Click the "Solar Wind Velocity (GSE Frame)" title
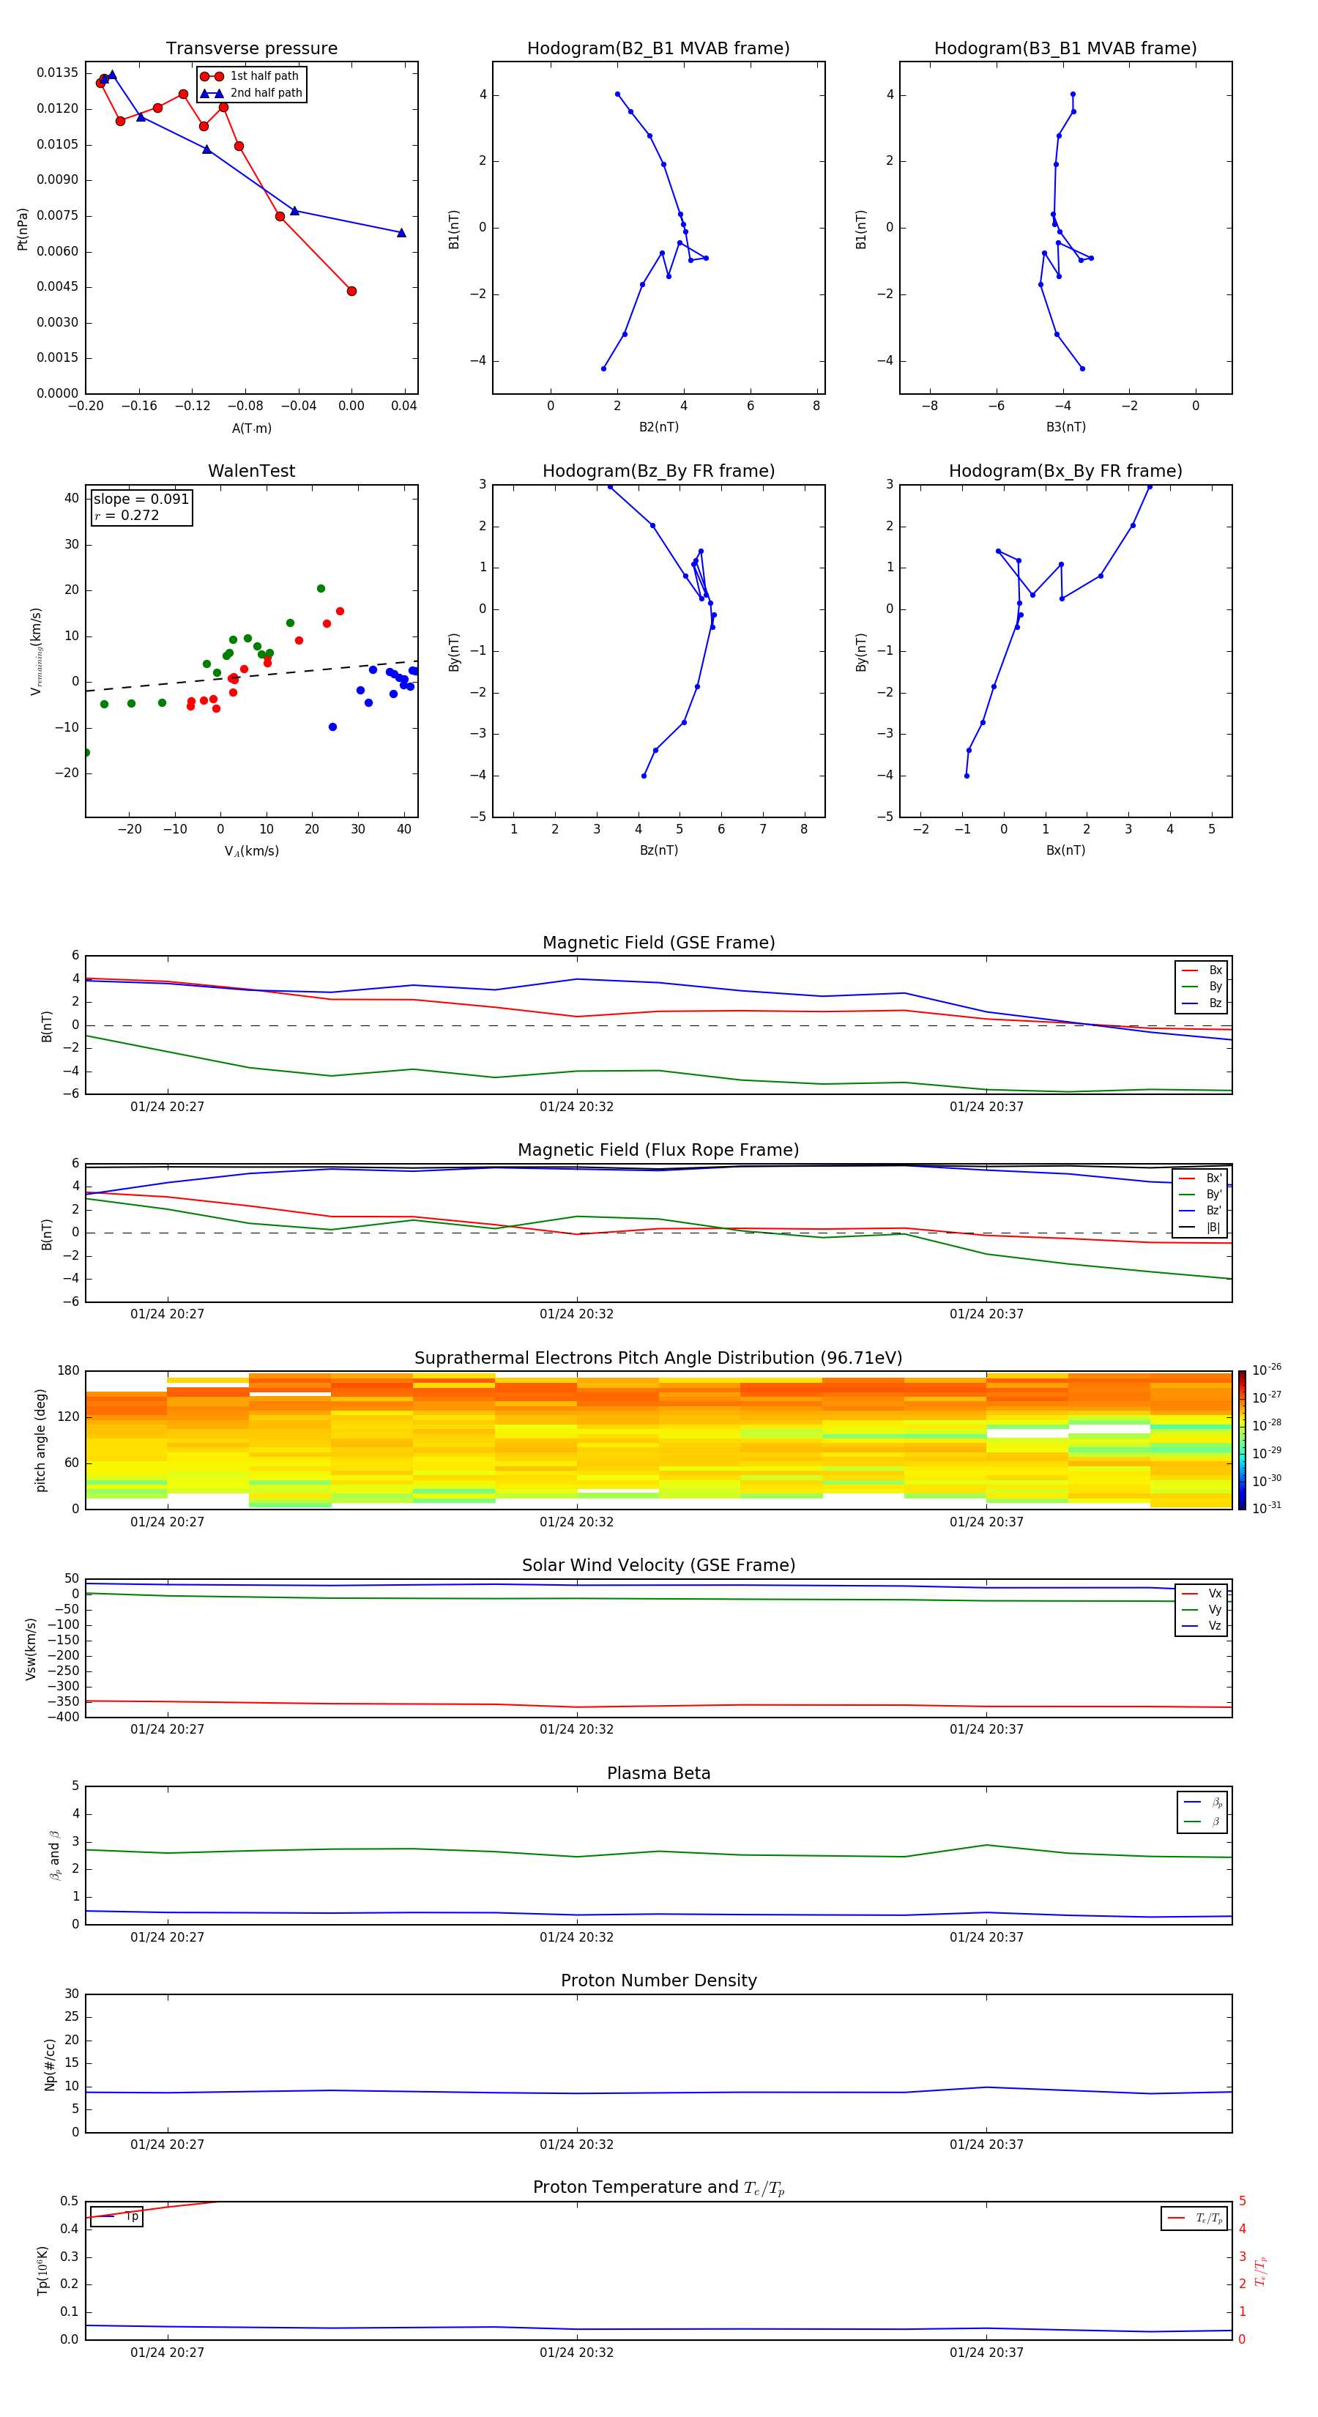 click(658, 1565)
